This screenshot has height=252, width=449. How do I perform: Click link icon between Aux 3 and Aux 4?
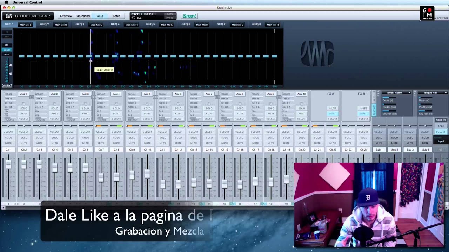94,97
